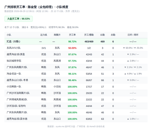The image size is (152, 133).
Task: Select team 广州沙河顶商圈片1队
Action: point(18,93)
